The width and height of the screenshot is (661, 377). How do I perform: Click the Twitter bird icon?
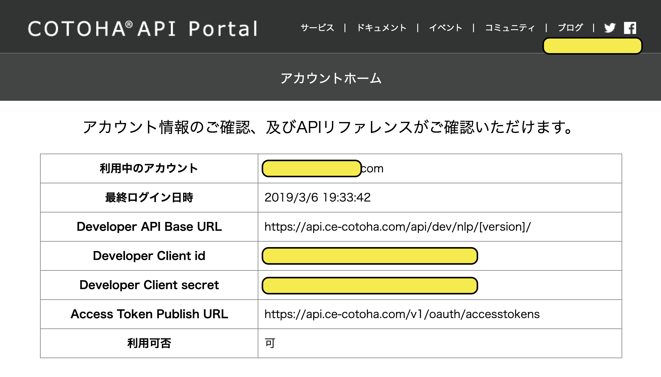[609, 28]
